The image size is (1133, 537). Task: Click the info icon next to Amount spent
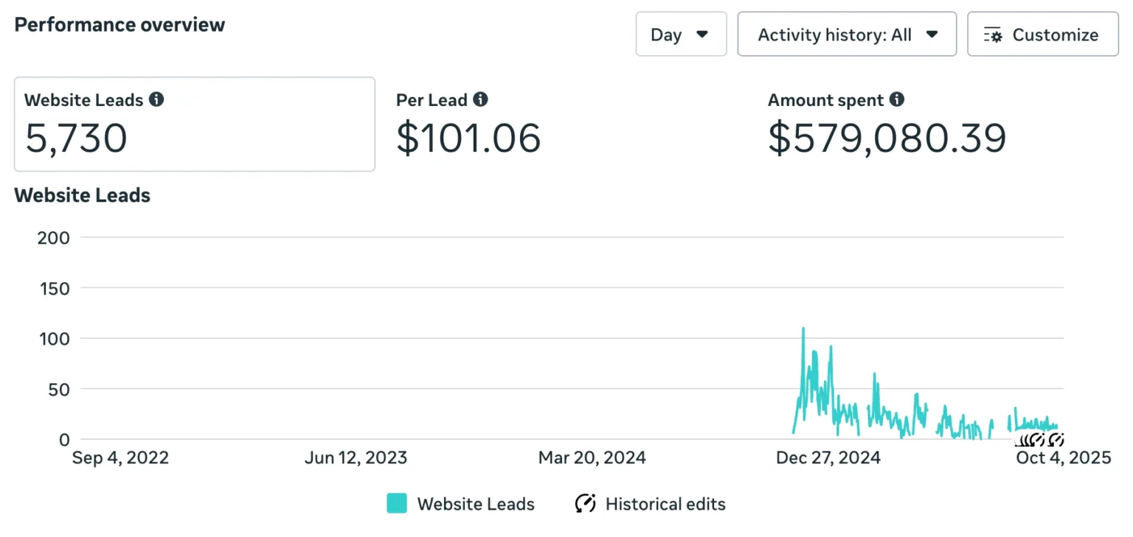click(x=896, y=99)
